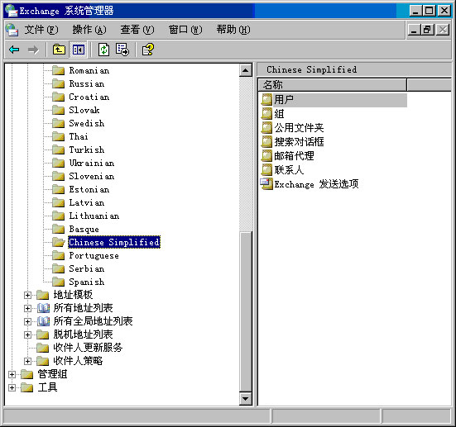
Task: Click the Back arrow toolbar icon
Action: 14,50
